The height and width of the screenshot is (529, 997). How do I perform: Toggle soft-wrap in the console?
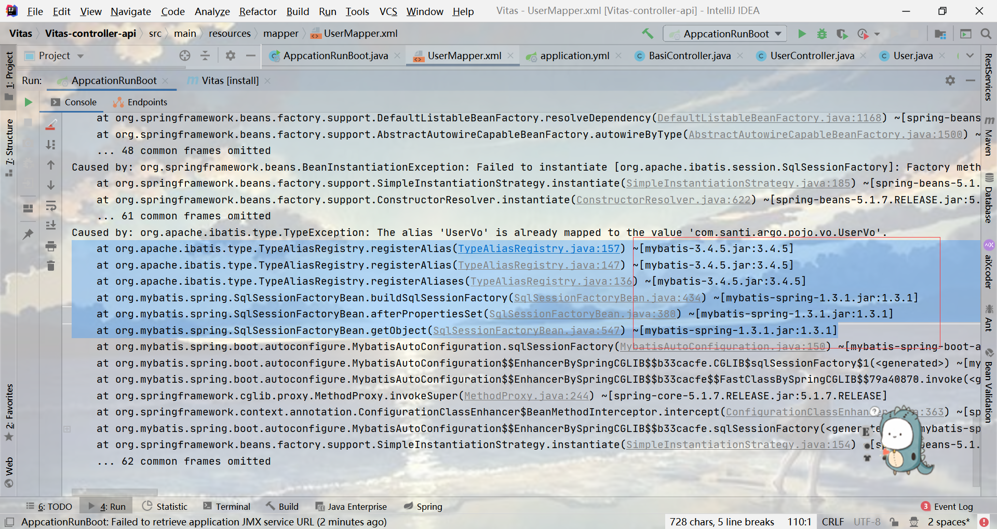click(51, 206)
